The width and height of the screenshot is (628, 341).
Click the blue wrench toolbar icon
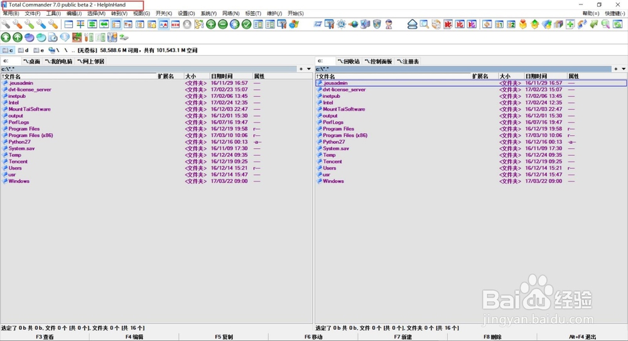coord(41,24)
